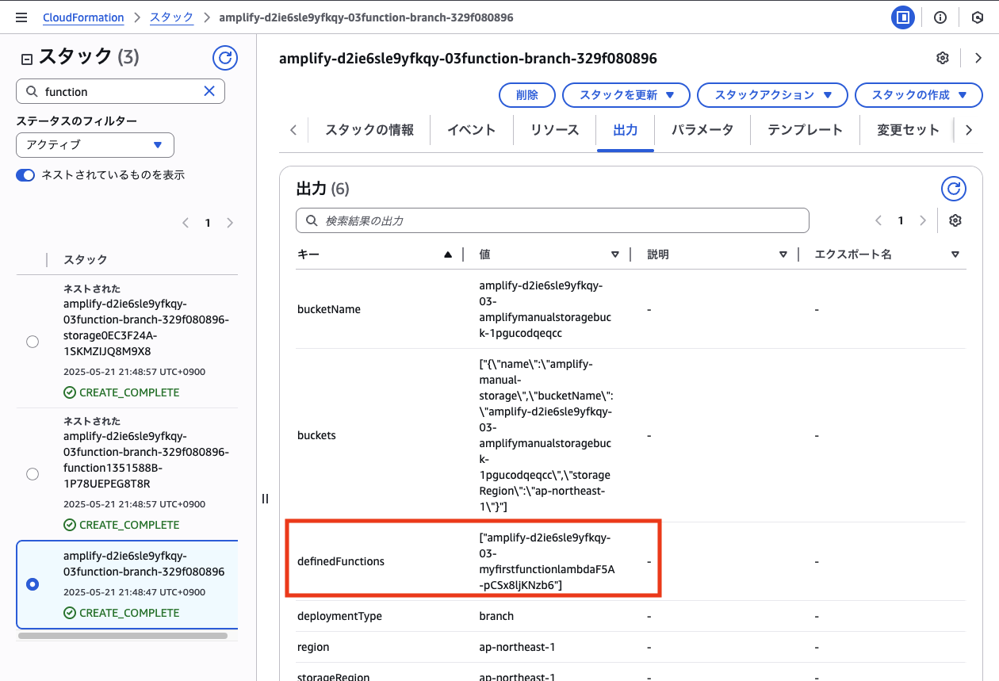Open outputs table preferences gear
Screen dimensions: 999x681
click(x=955, y=220)
